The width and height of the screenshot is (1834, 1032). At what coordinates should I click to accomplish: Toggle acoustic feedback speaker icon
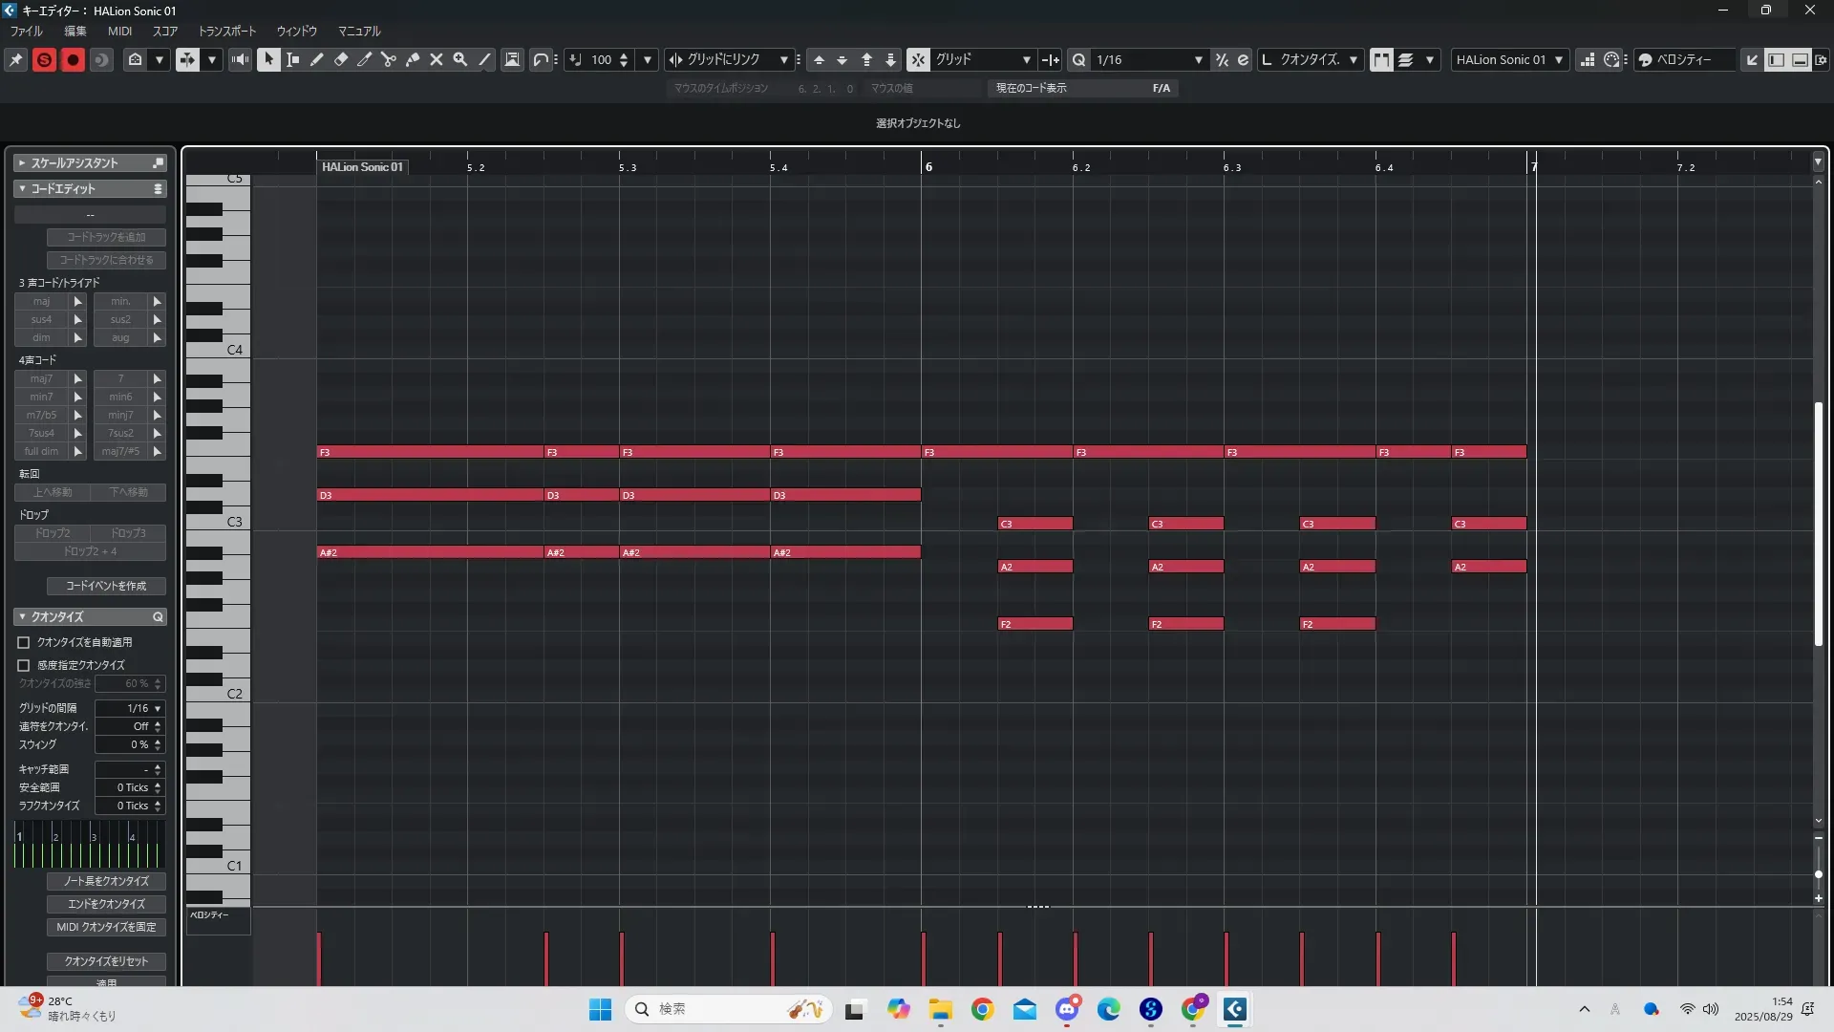tap(240, 59)
